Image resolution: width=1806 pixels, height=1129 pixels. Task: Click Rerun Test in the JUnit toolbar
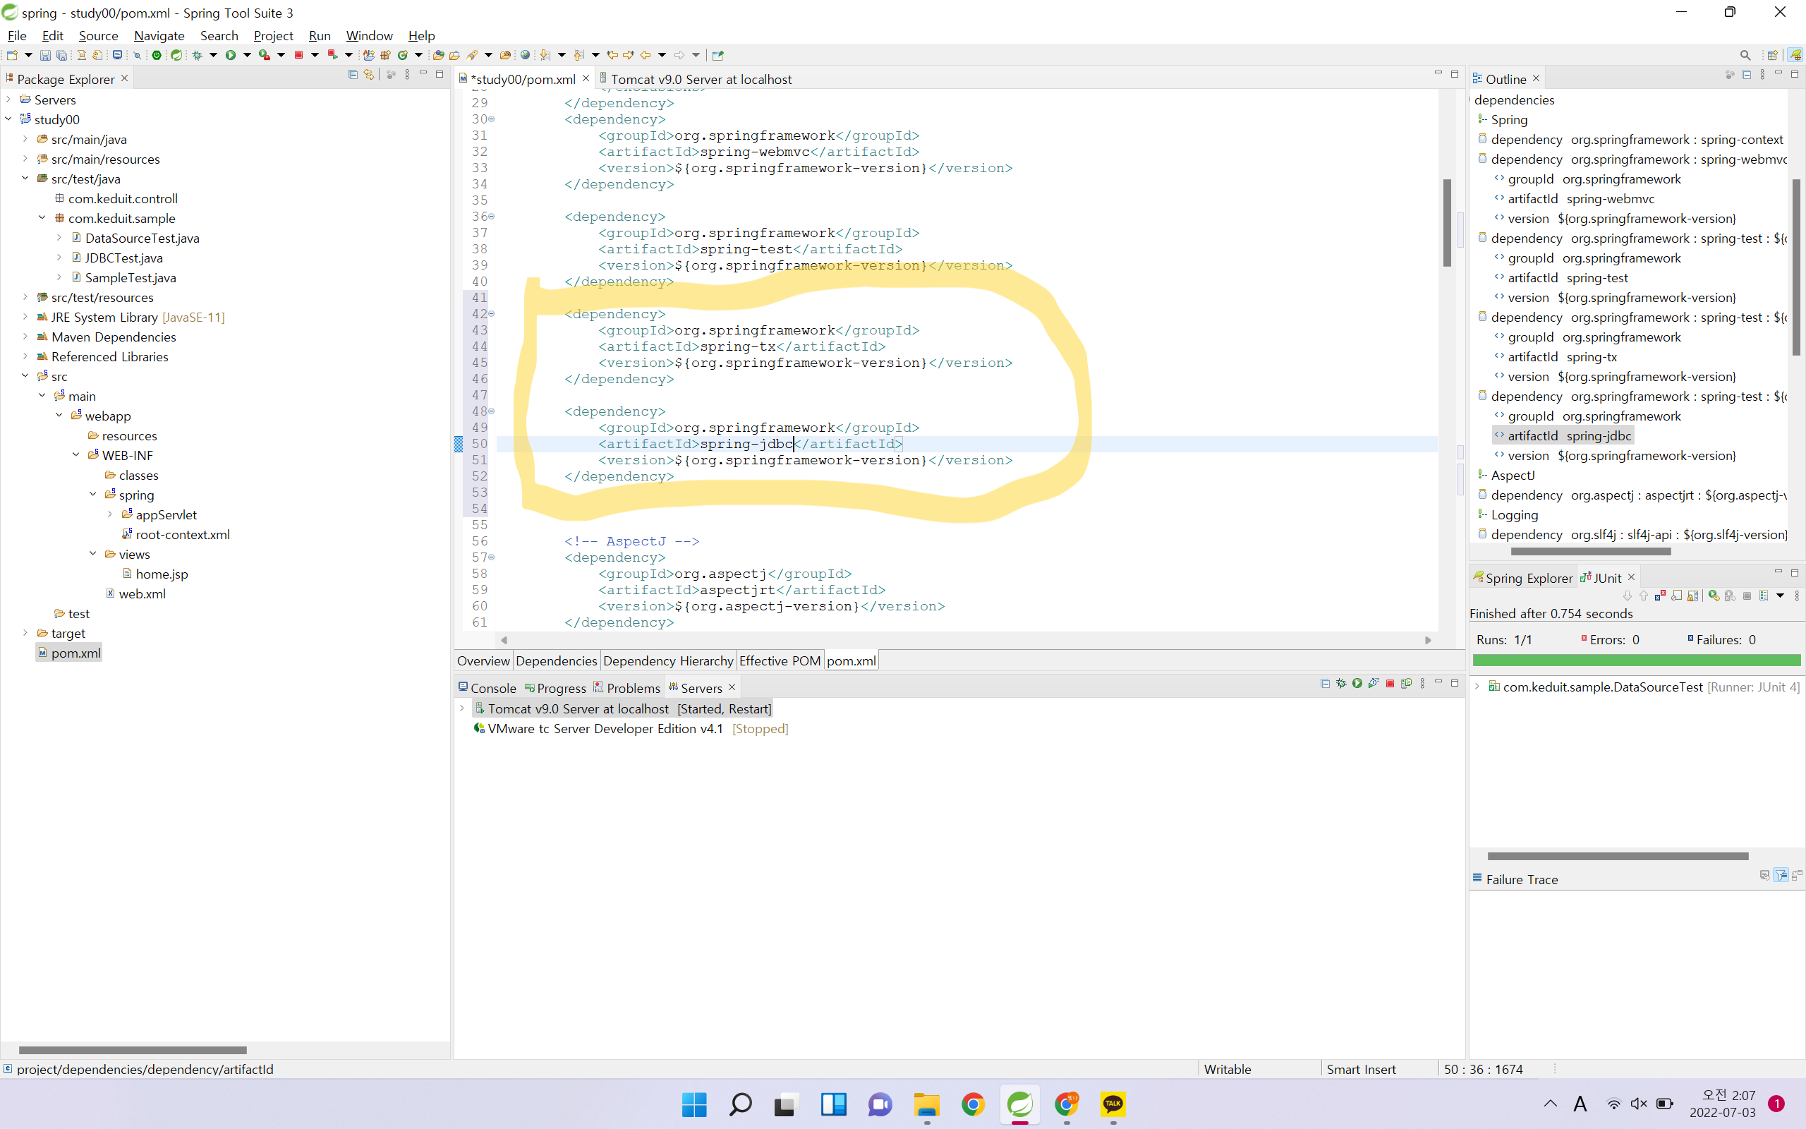[1714, 596]
